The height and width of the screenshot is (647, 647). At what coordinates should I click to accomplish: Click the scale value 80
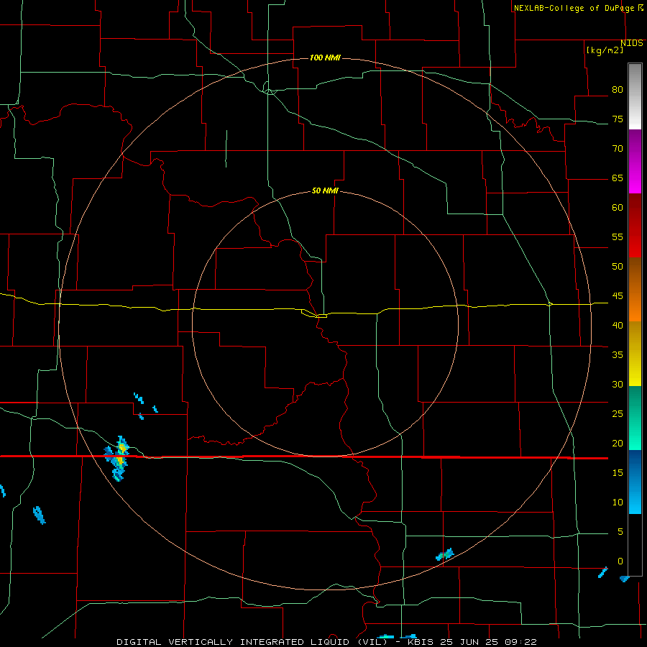click(x=618, y=90)
